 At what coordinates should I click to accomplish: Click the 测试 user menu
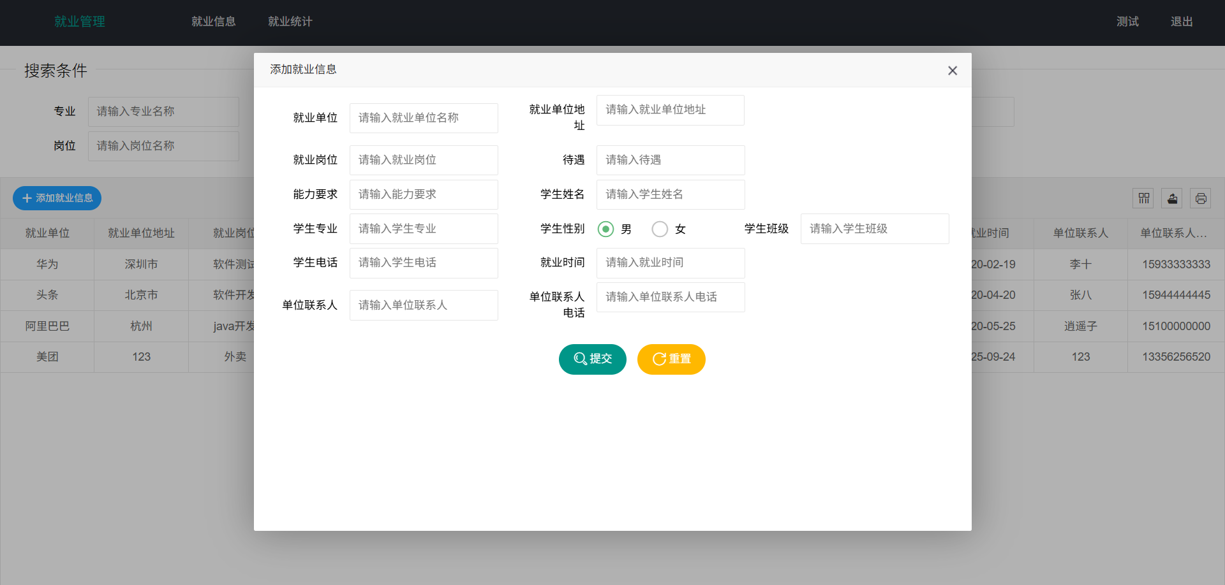point(1127,21)
